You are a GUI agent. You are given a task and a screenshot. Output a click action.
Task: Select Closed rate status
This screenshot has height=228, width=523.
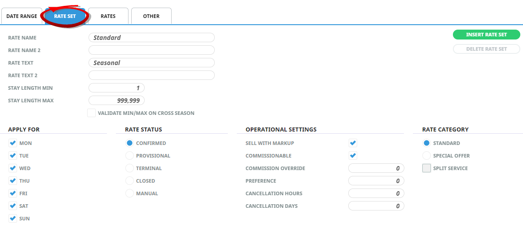pos(129,181)
